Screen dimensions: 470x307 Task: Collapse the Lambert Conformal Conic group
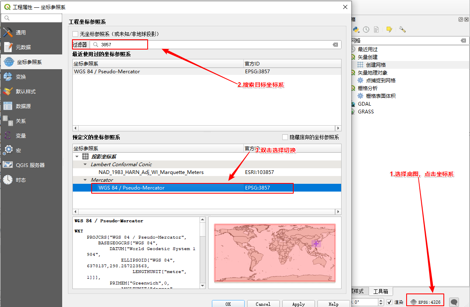[85, 165]
